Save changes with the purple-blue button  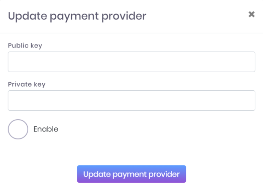(131, 174)
